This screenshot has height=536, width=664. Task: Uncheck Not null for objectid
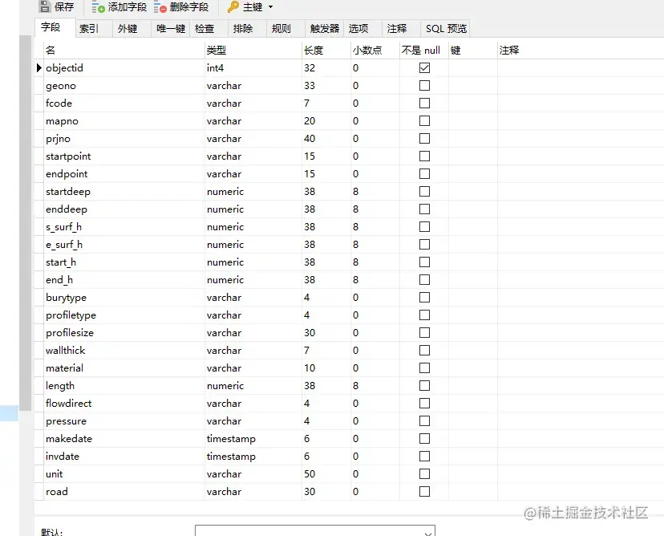click(424, 67)
